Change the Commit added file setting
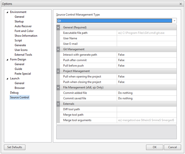185x154 pixels. 146,93
